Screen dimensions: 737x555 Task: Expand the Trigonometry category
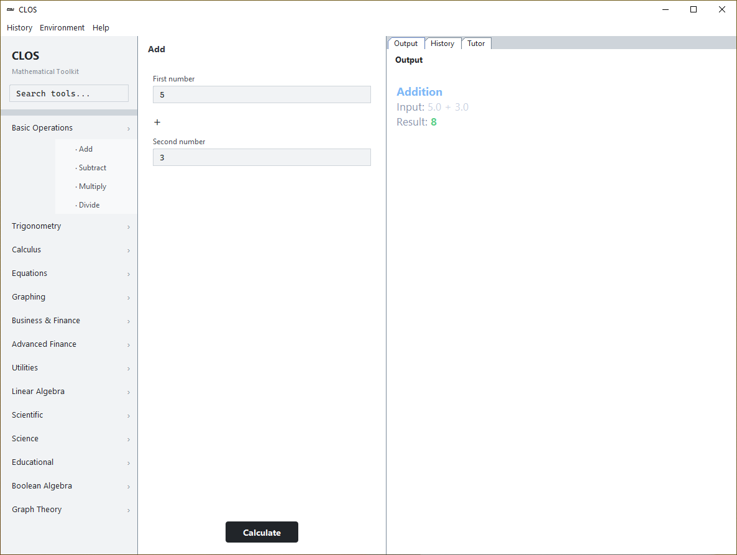click(70, 226)
